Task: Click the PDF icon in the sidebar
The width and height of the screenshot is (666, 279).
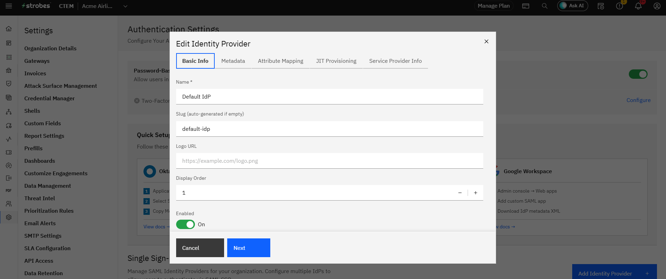Action: click(9, 191)
